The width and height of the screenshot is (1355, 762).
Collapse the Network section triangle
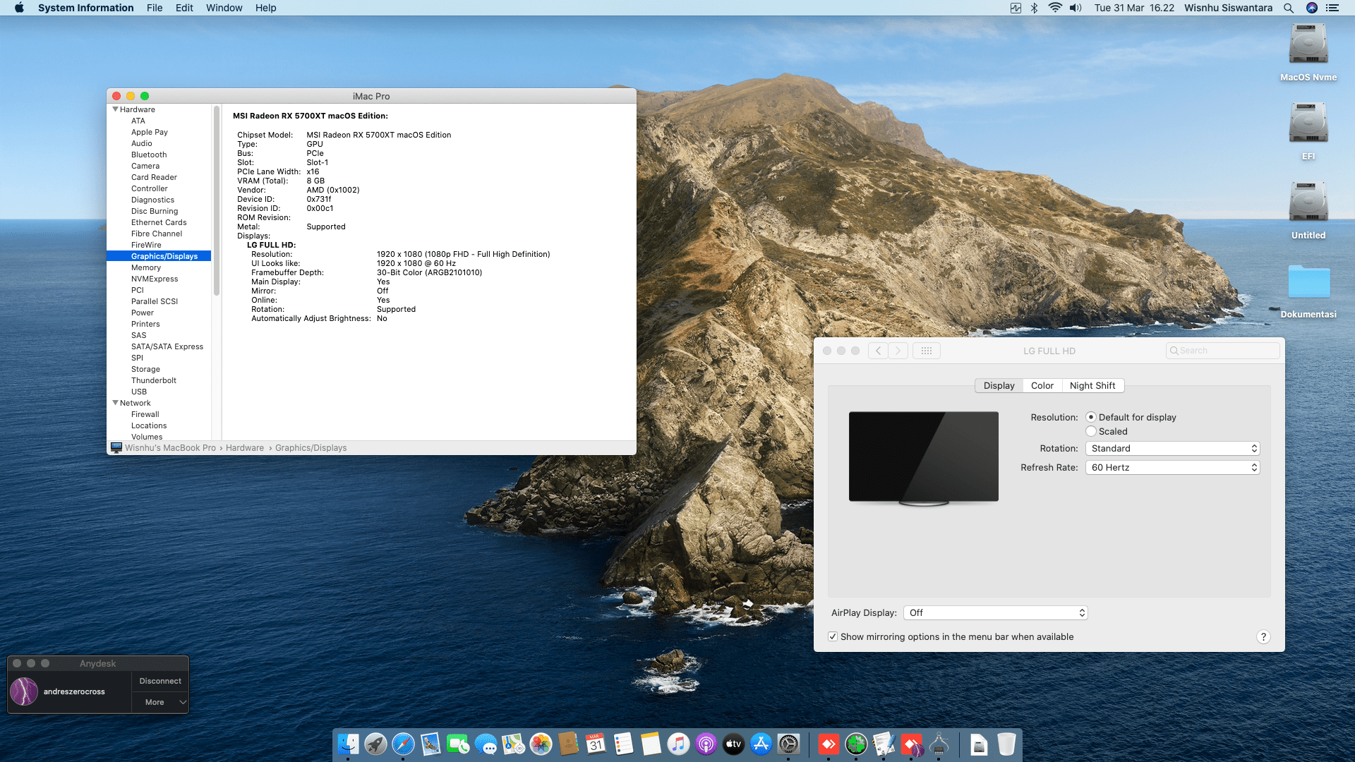point(116,403)
